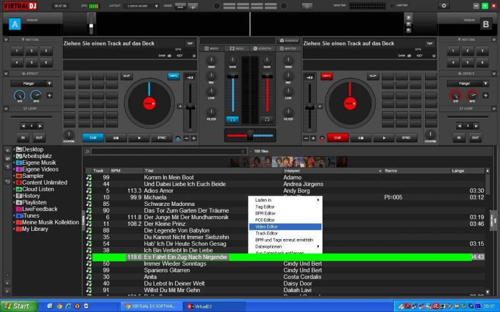This screenshot has height=312, width=500.
Task: Trigger hot cue 1 on left deck
Action: click(17, 51)
